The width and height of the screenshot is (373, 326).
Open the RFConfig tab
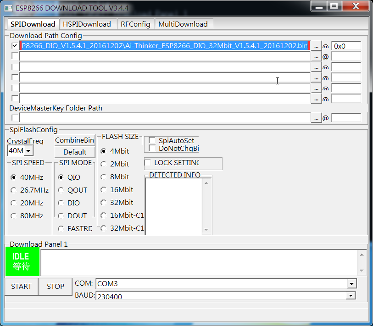(135, 24)
